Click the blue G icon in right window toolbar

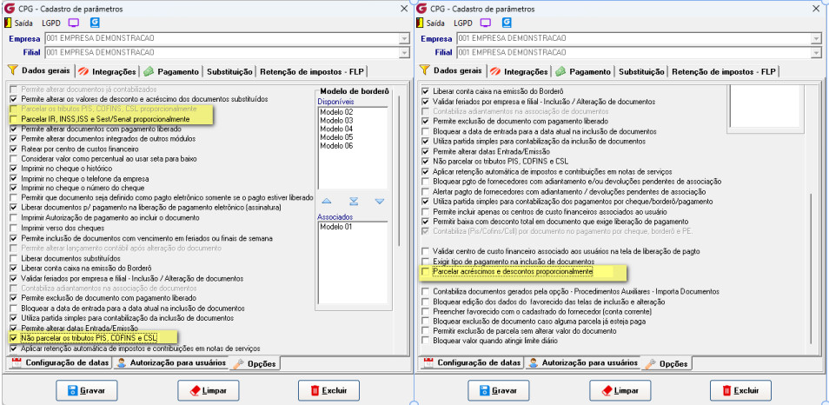point(507,23)
